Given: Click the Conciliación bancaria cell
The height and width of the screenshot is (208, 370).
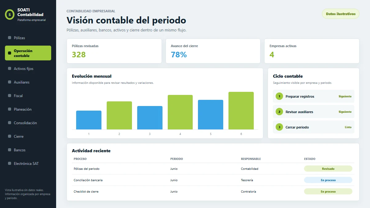Looking at the screenshot, I should pos(88,180).
